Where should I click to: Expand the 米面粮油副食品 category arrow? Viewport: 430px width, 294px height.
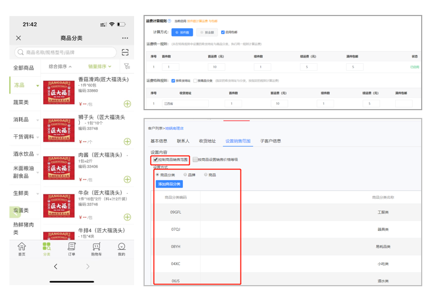(x=38, y=172)
